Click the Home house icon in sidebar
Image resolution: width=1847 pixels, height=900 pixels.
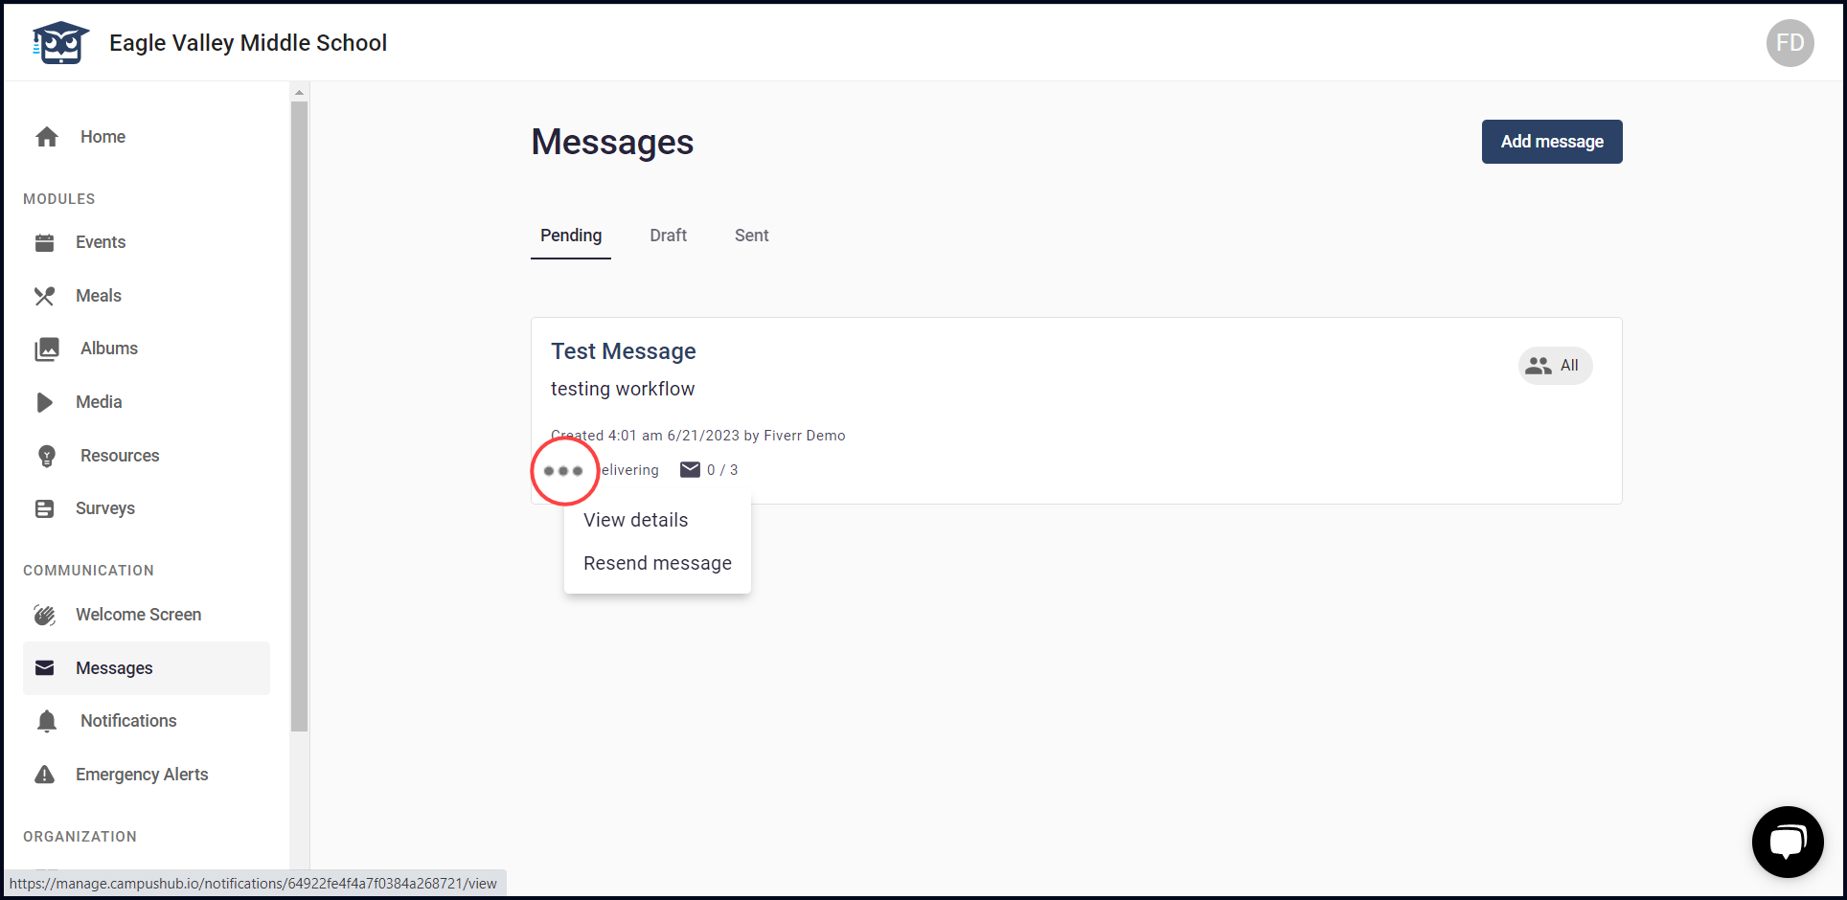(x=47, y=137)
